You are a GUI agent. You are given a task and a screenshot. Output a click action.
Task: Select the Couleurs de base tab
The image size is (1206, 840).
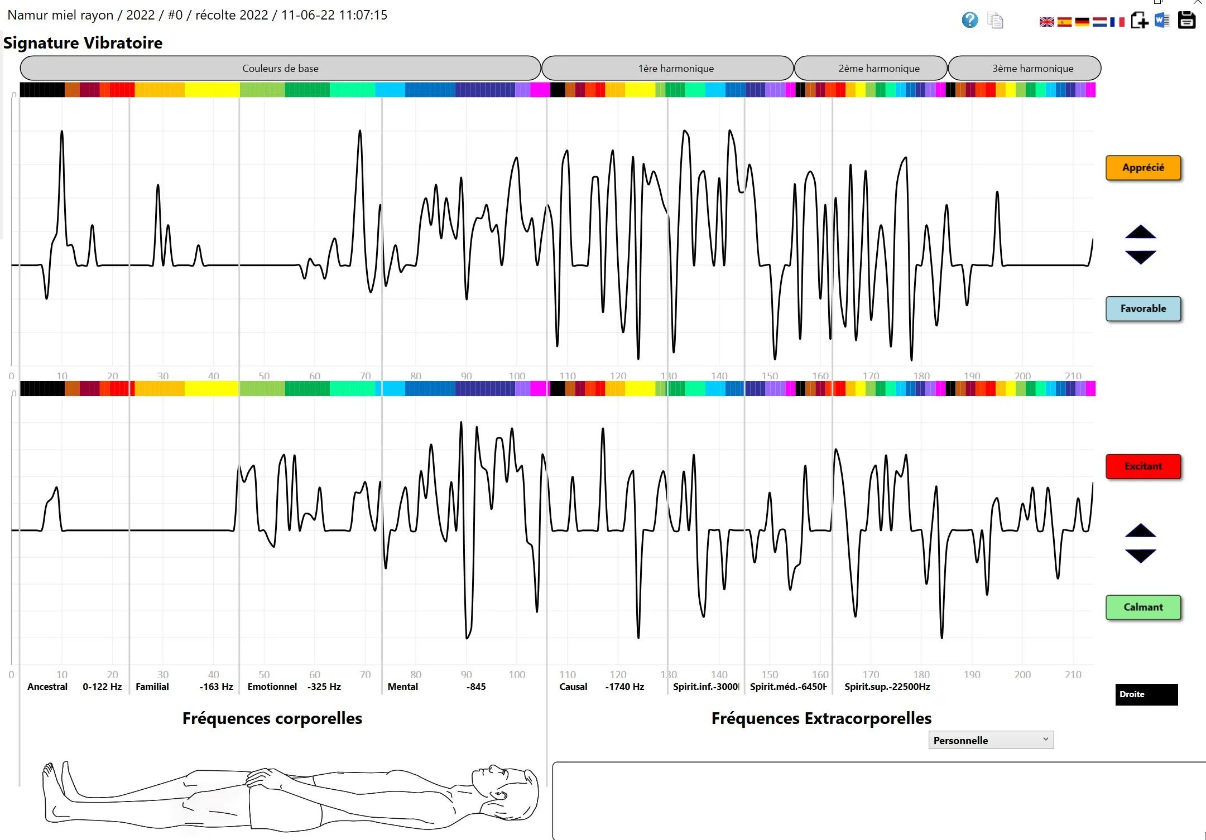(280, 68)
